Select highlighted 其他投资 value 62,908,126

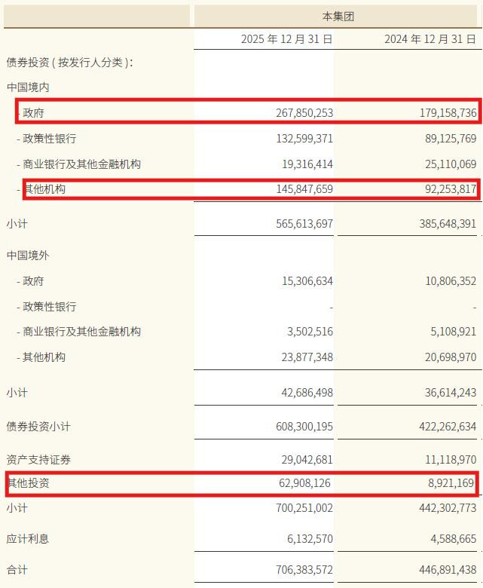pyautogui.click(x=304, y=483)
